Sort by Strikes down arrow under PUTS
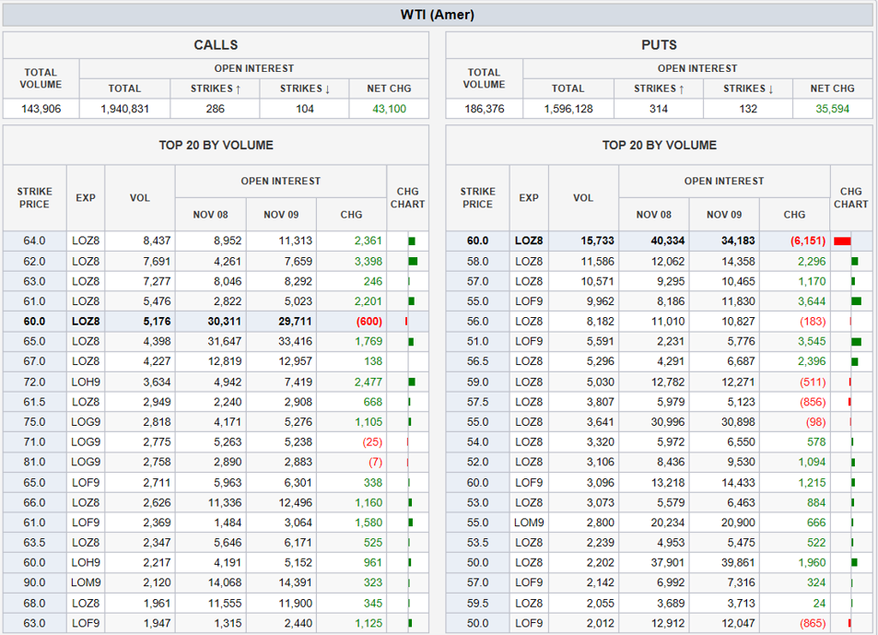Image resolution: width=878 pixels, height=635 pixels. pos(747,88)
